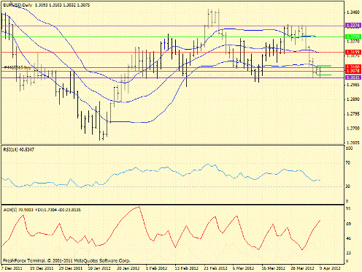The width and height of the screenshot is (362, 272).
Task: Click the 1.2795 price axis value
Action: point(353,114)
